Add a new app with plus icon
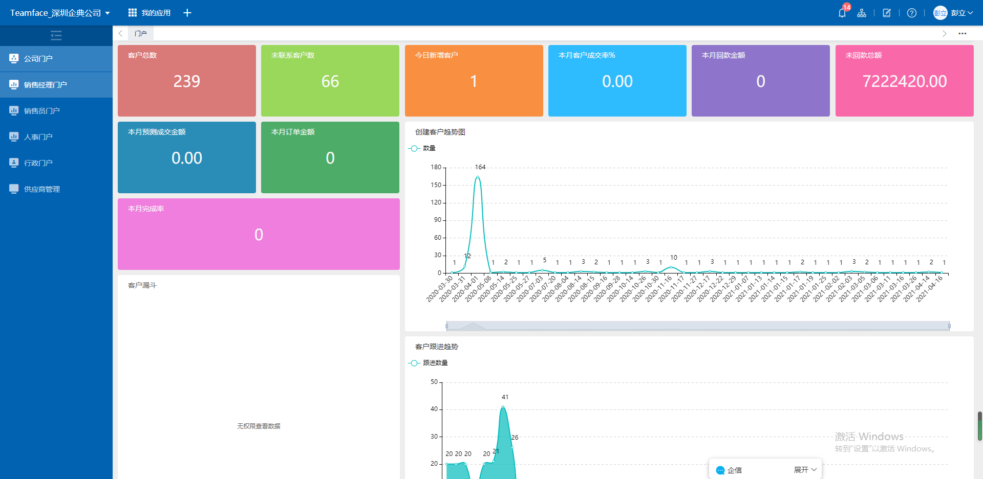Image resolution: width=983 pixels, height=479 pixels. [187, 13]
